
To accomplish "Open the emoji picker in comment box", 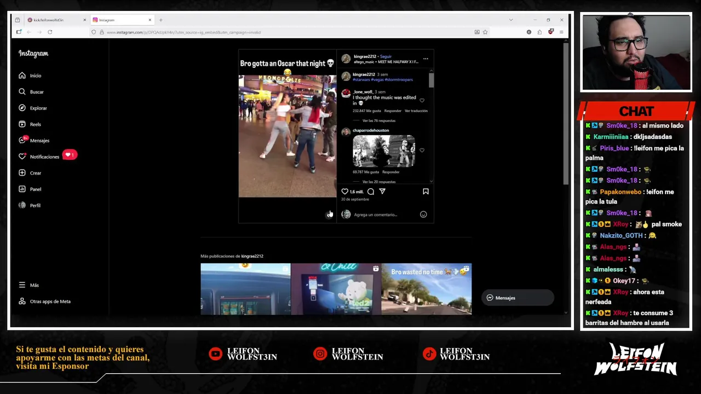I will (x=423, y=215).
